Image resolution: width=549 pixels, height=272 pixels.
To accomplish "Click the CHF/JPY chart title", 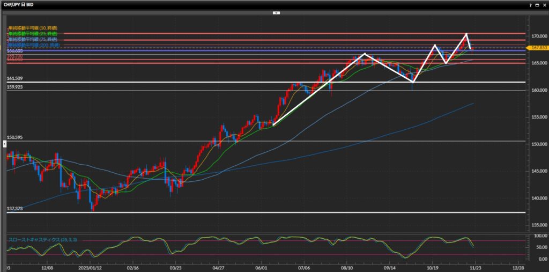I will (21, 4).
